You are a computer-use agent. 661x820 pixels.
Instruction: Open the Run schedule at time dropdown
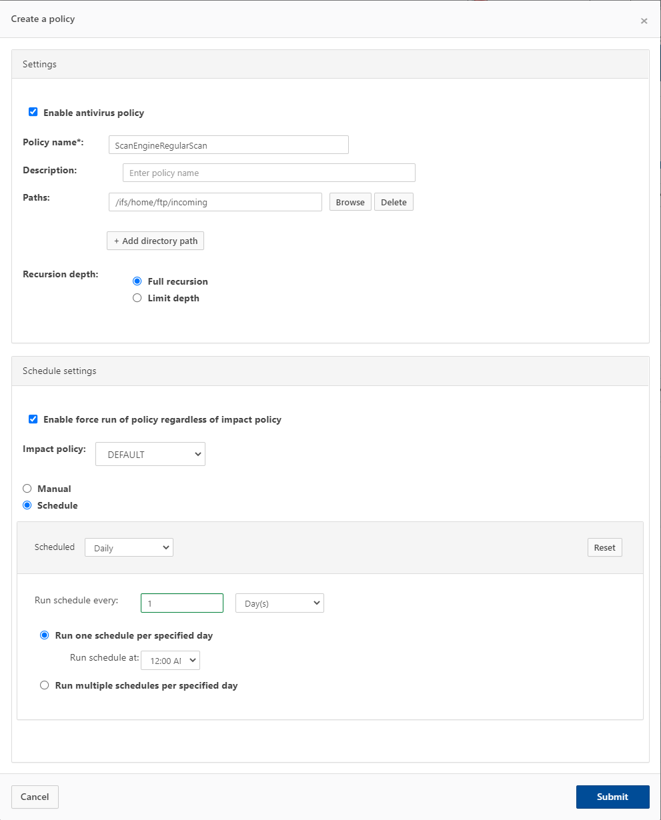pos(170,660)
